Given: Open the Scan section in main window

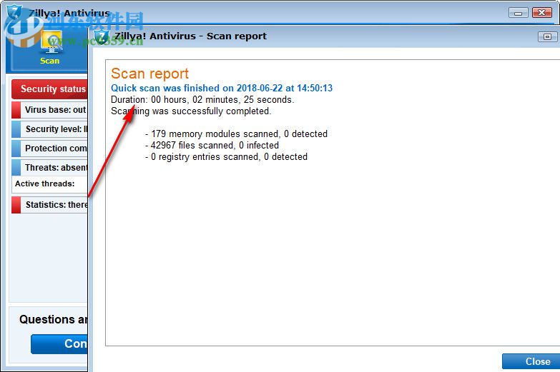Looking at the screenshot, I should point(50,48).
